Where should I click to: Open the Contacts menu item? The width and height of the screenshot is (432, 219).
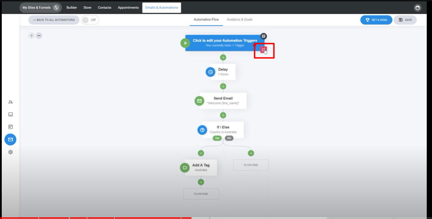pos(105,8)
